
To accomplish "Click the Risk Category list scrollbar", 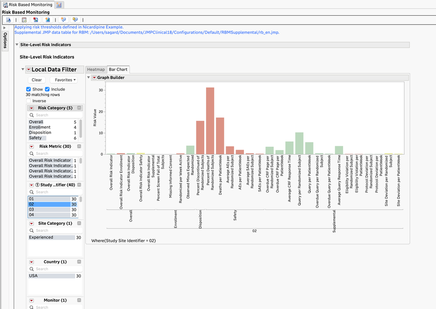I will [x=81, y=128].
